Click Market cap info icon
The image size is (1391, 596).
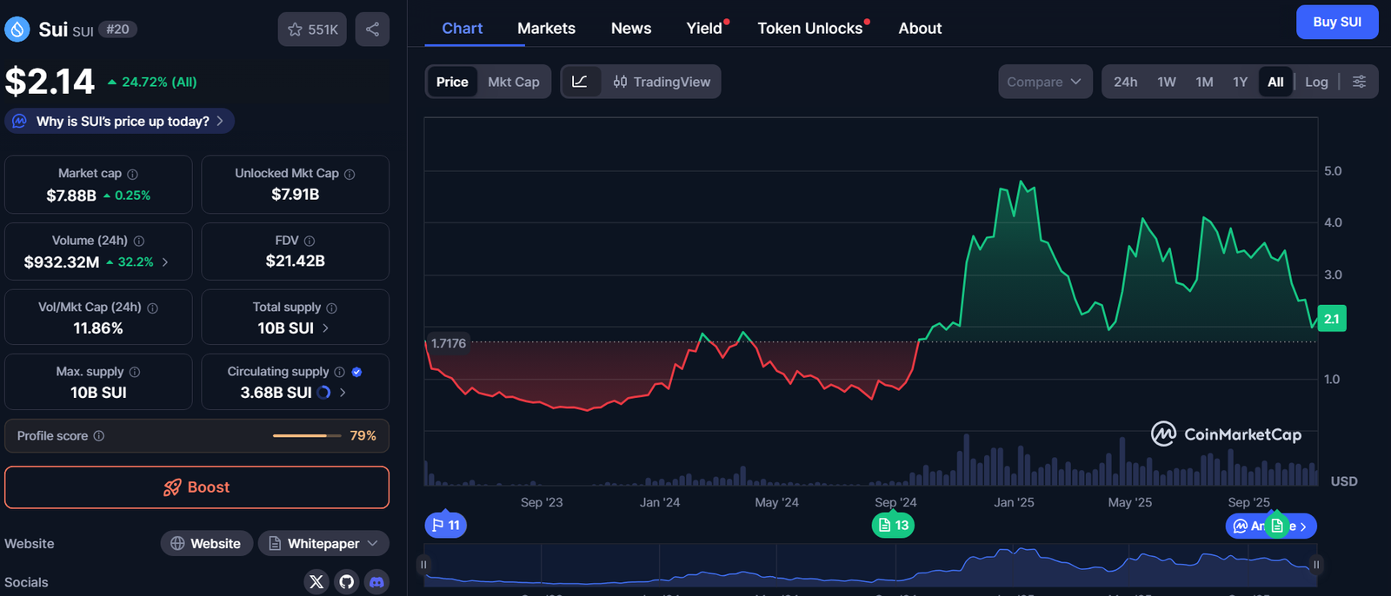(x=132, y=174)
